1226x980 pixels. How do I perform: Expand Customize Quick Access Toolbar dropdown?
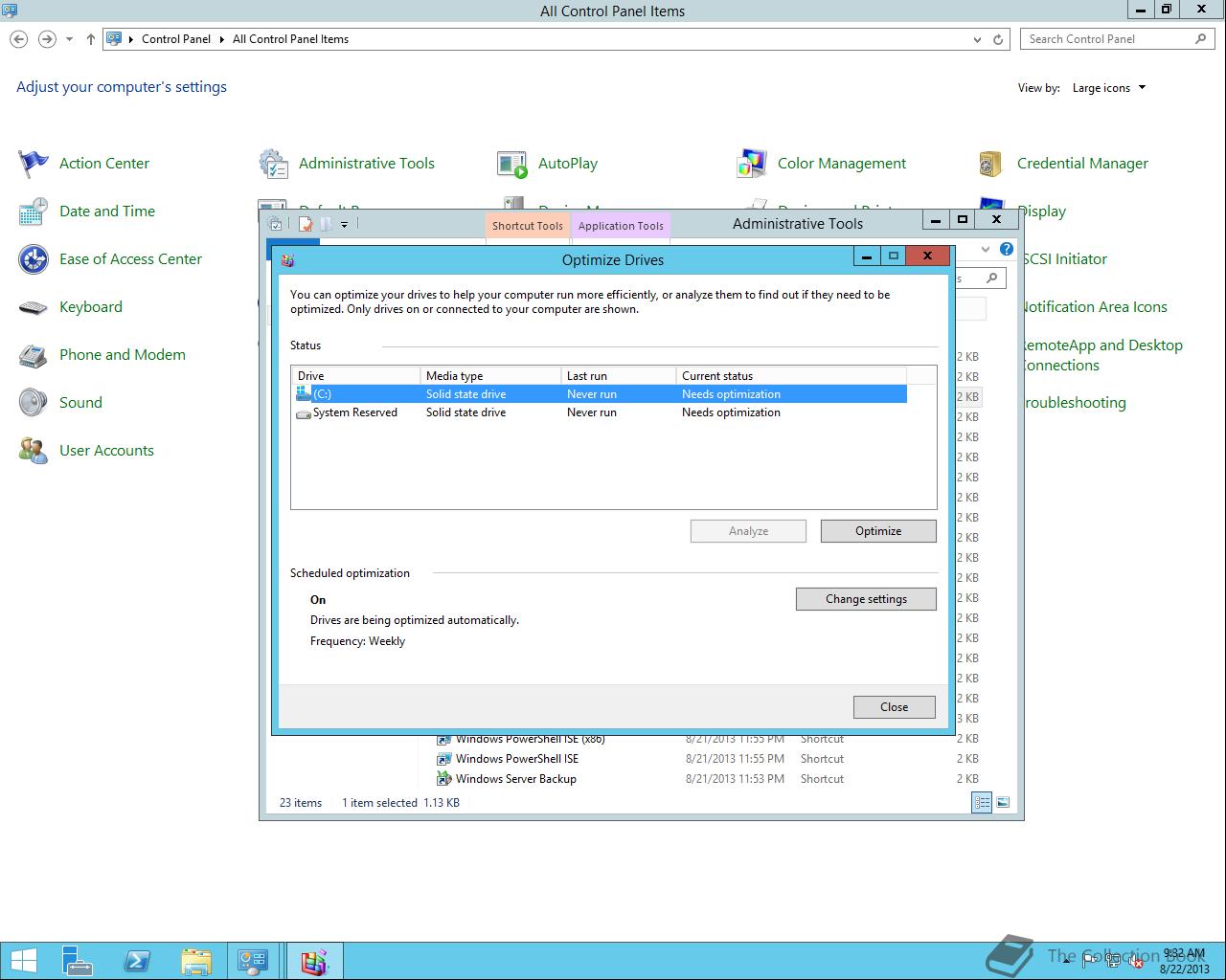344,224
